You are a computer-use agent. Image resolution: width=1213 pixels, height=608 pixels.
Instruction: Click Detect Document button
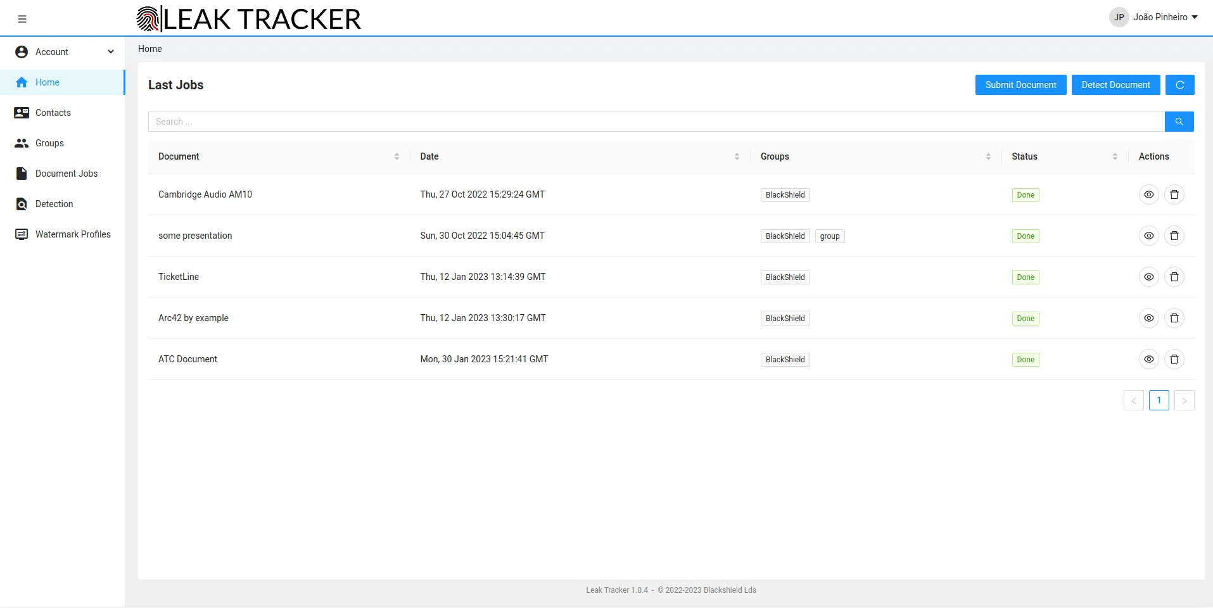(x=1115, y=85)
